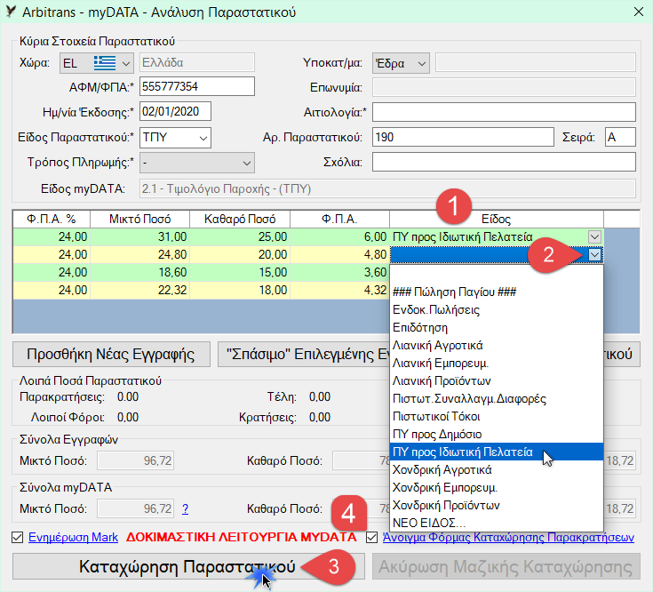Click the Είδος myDATA 2.1 Τιμολόγιο Παροχής field
The height and width of the screenshot is (592, 653).
(387, 189)
